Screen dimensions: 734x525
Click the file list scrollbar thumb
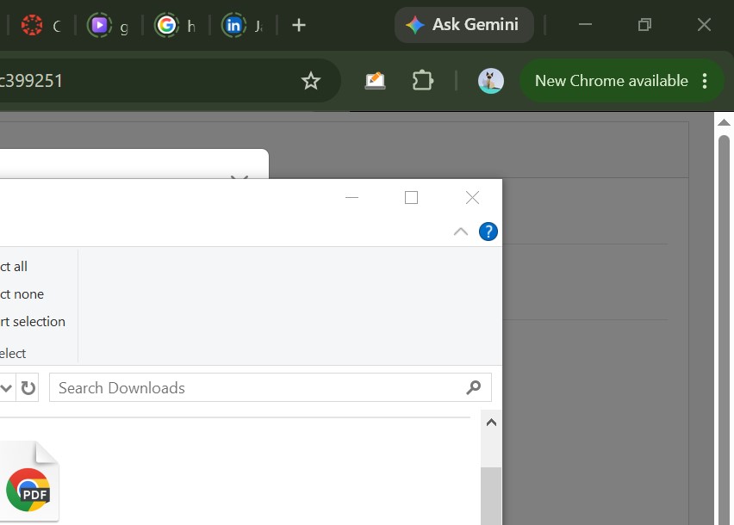491,496
